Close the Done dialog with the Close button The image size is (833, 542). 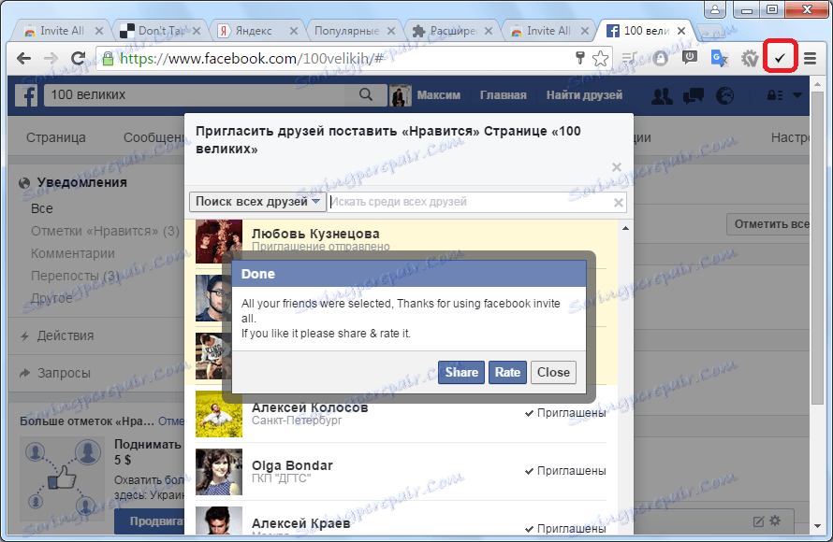553,372
